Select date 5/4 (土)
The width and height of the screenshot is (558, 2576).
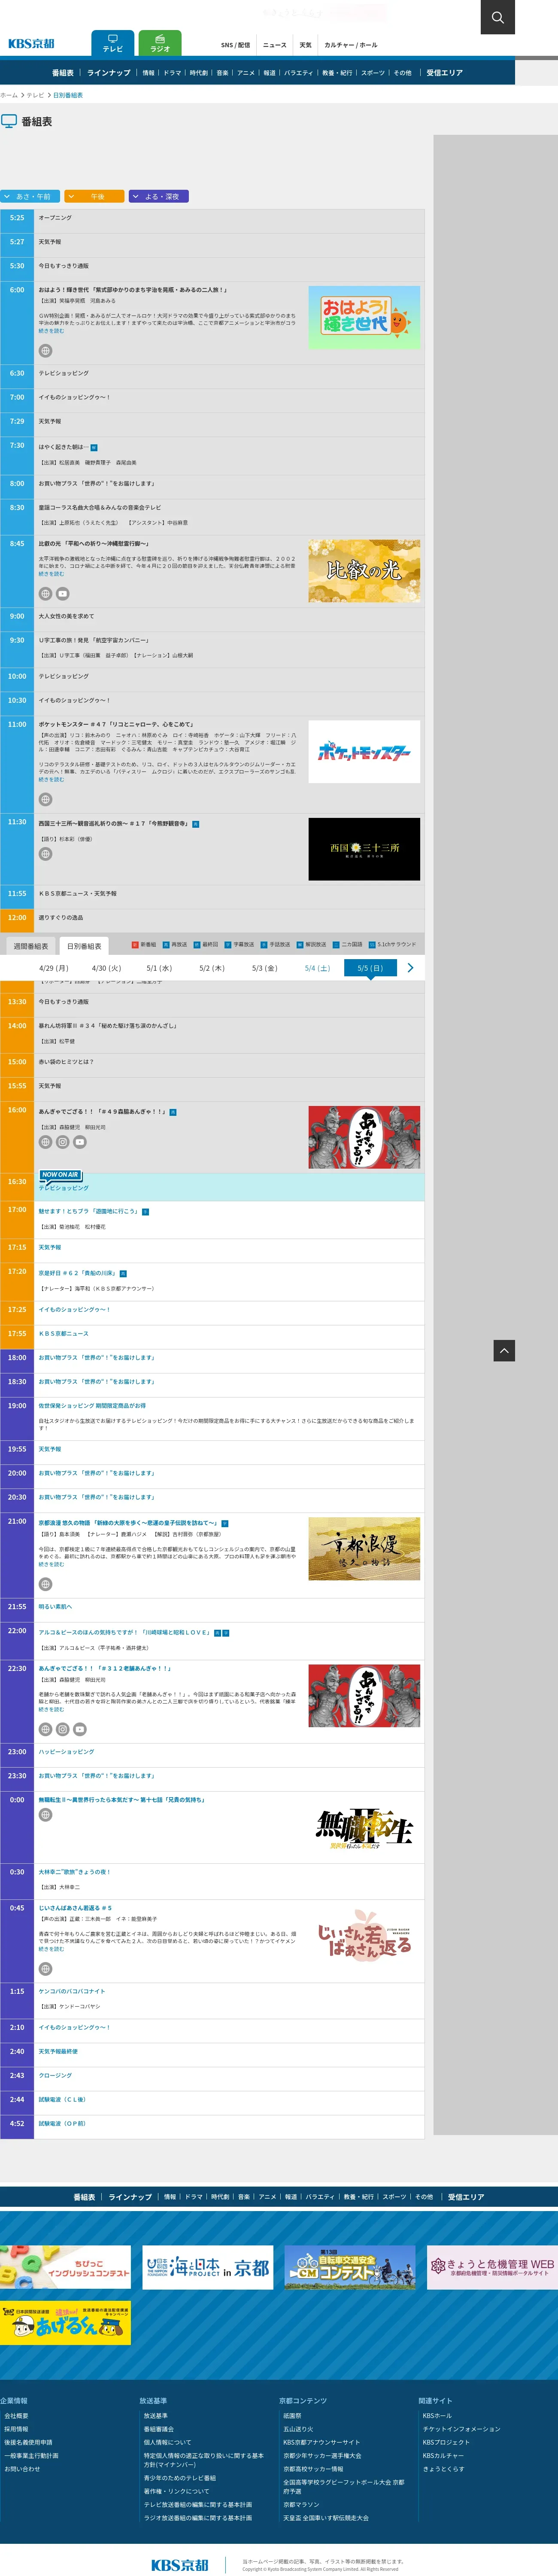click(317, 968)
